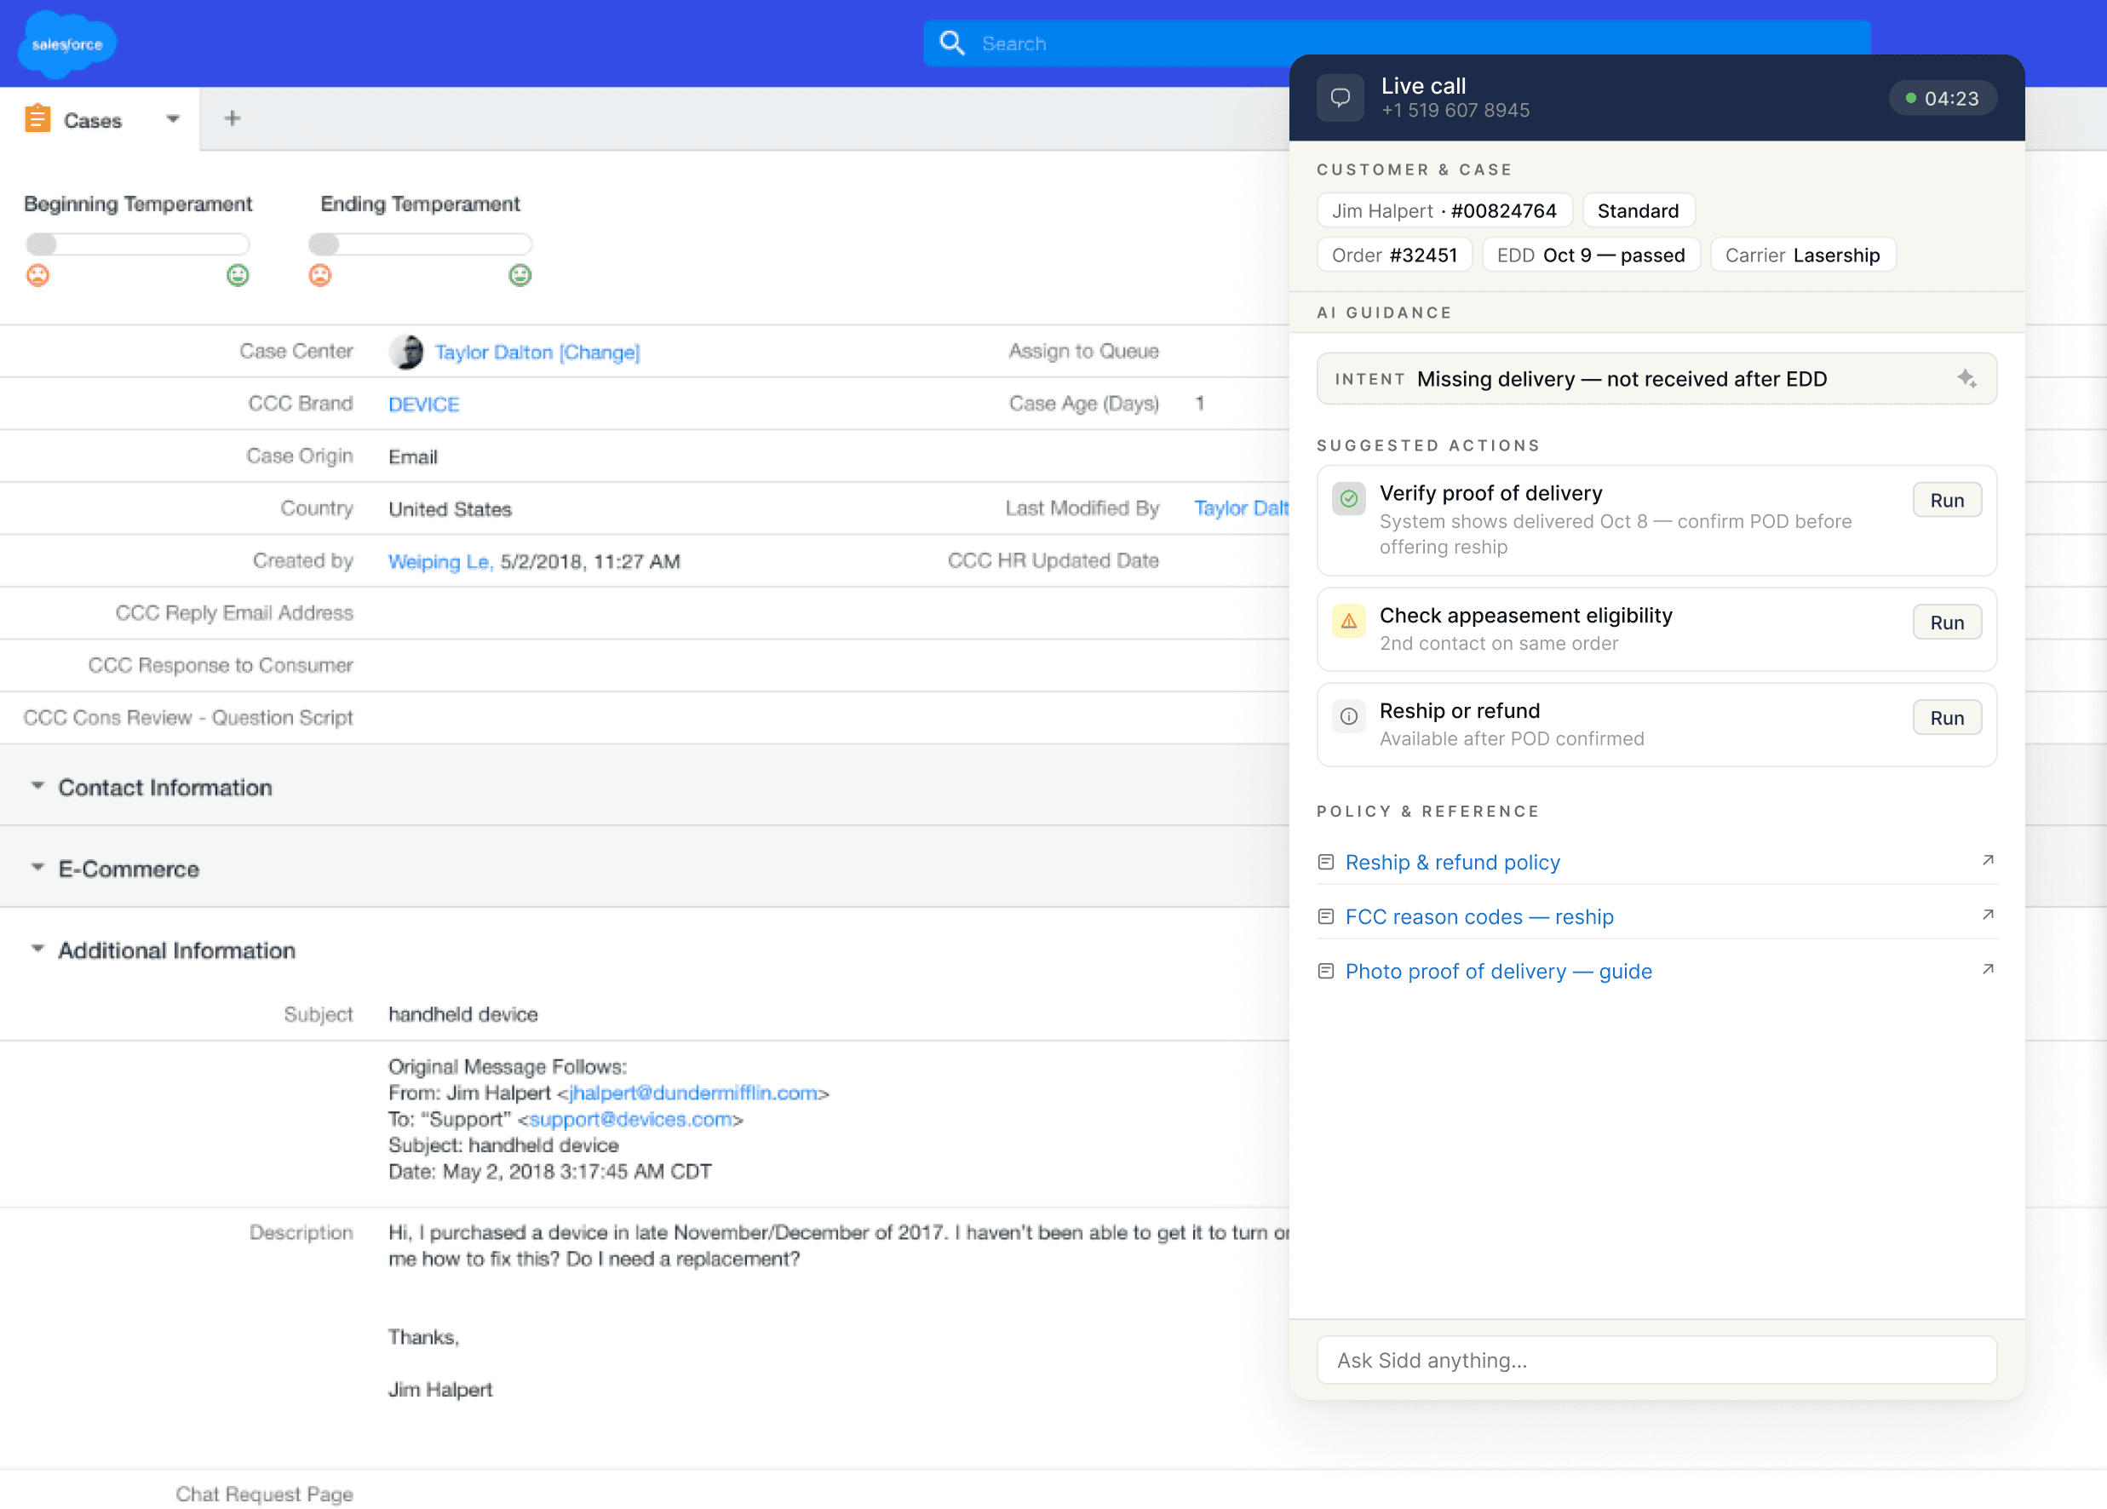Select sad face under Beginning Temperament
Image resolution: width=2107 pixels, height=1509 pixels.
pos(37,275)
